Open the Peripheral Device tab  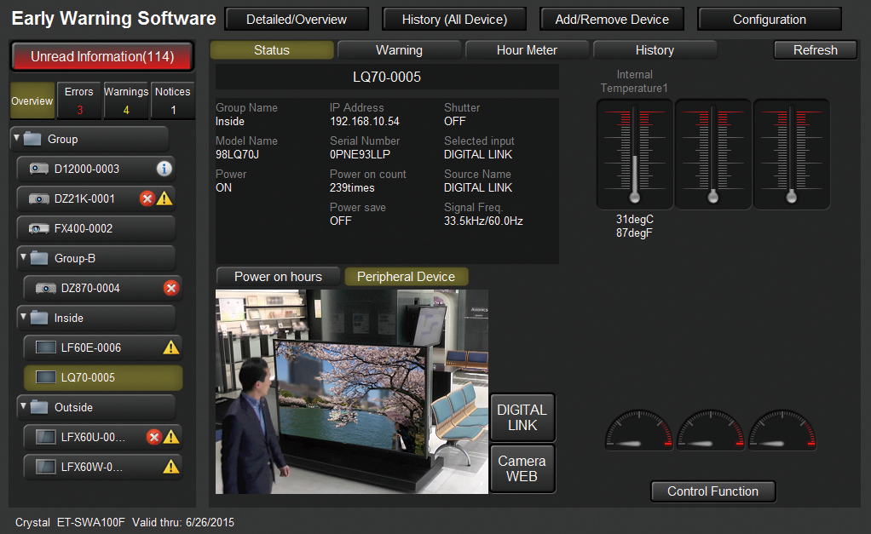click(x=406, y=277)
